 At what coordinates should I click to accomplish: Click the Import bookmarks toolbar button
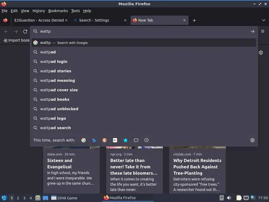(x=17, y=40)
